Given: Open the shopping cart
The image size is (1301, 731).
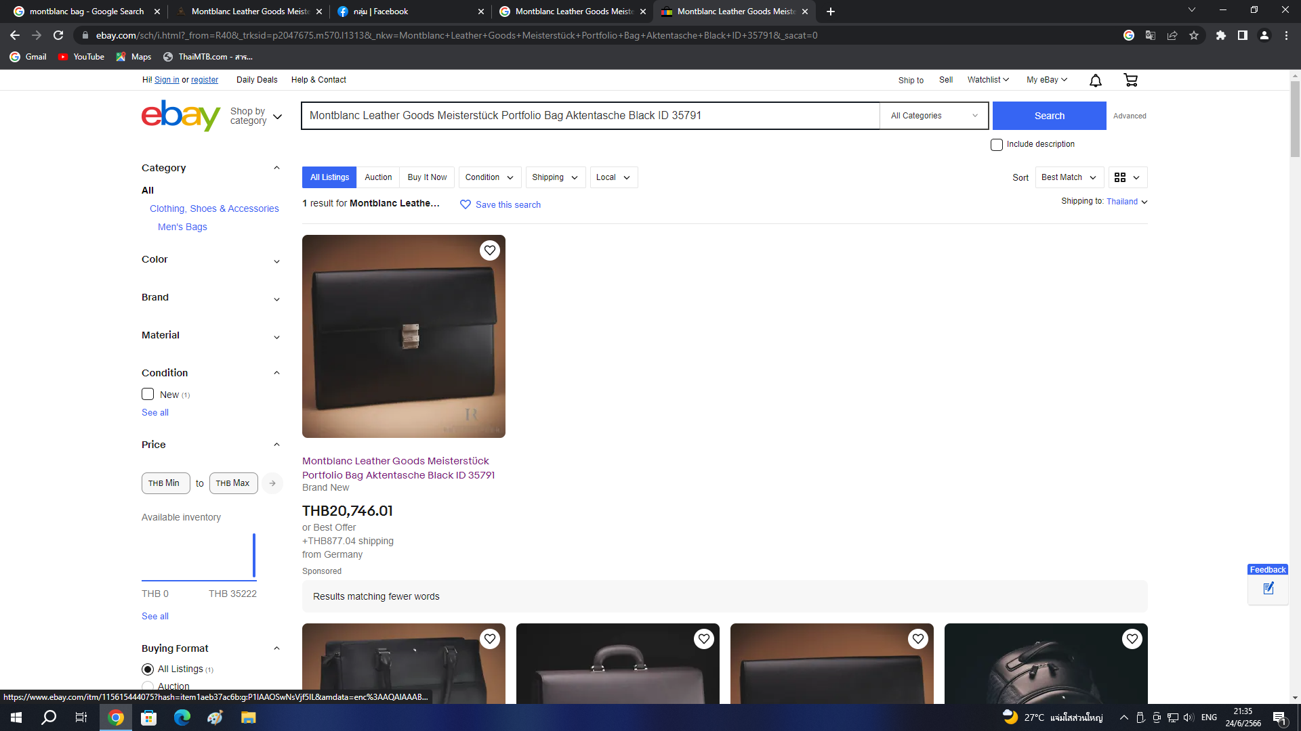Looking at the screenshot, I should 1130,81.
